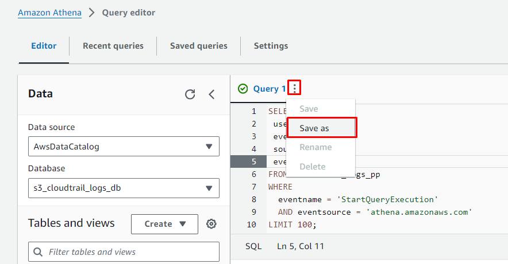Go to the Settings tab
508x264 pixels.
click(271, 46)
